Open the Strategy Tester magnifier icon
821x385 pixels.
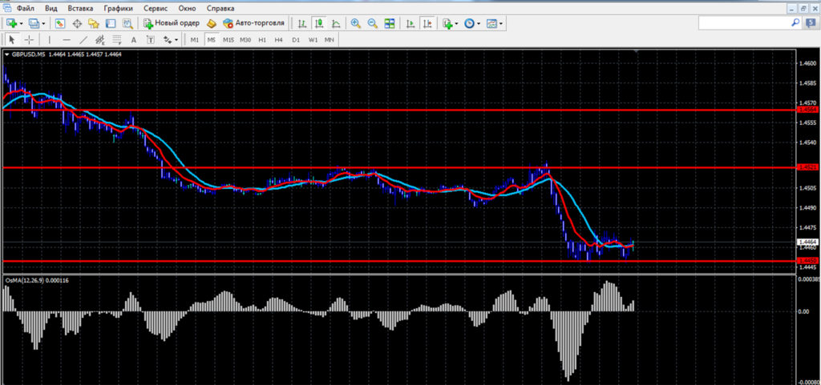click(x=127, y=23)
